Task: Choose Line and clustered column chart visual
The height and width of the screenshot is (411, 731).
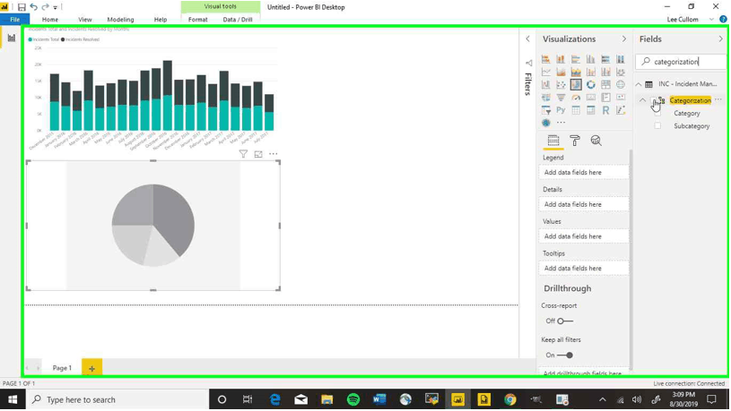Action: coord(605,73)
